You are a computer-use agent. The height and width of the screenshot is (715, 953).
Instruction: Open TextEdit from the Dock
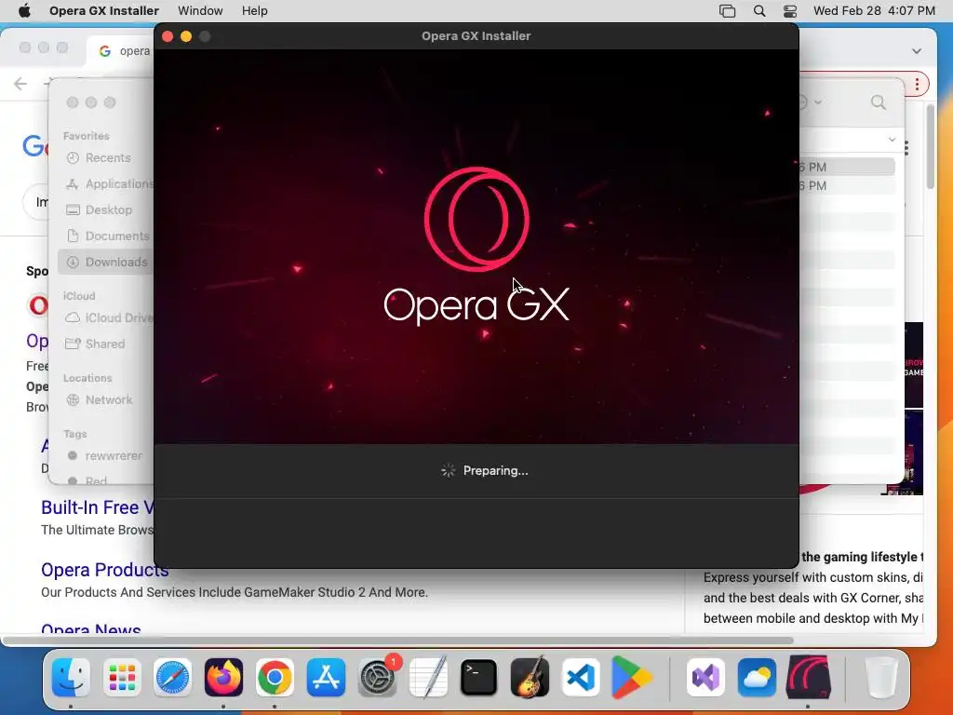pyautogui.click(x=428, y=678)
